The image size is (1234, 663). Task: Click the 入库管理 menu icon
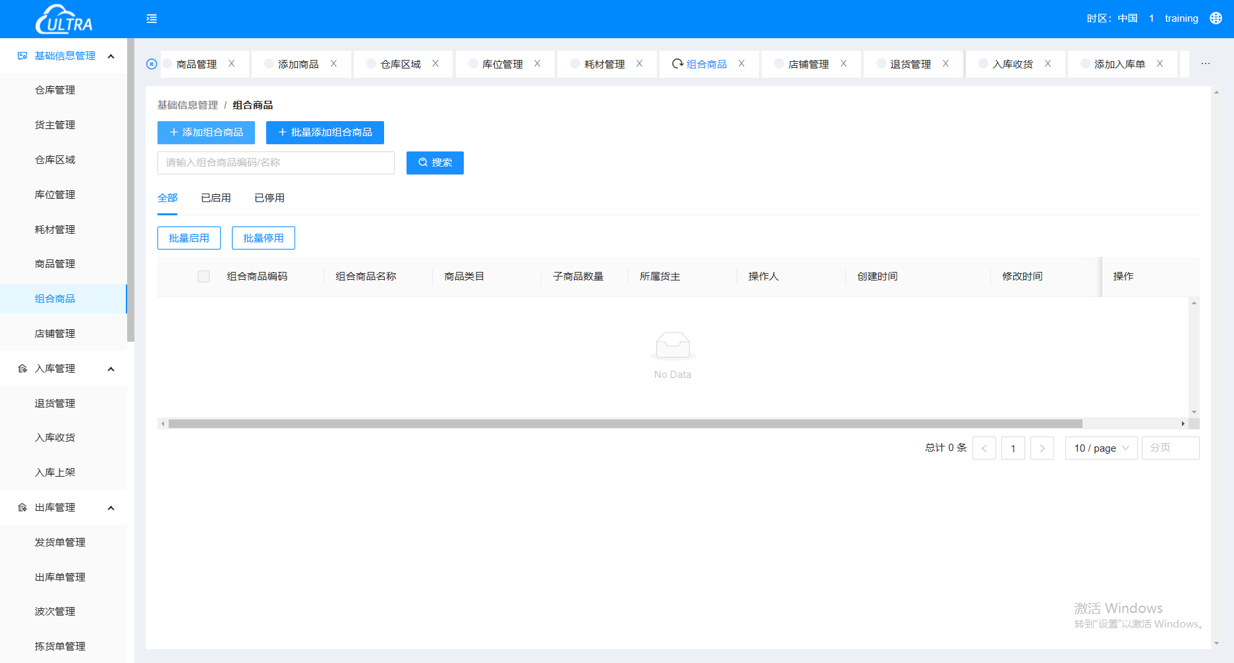(22, 369)
